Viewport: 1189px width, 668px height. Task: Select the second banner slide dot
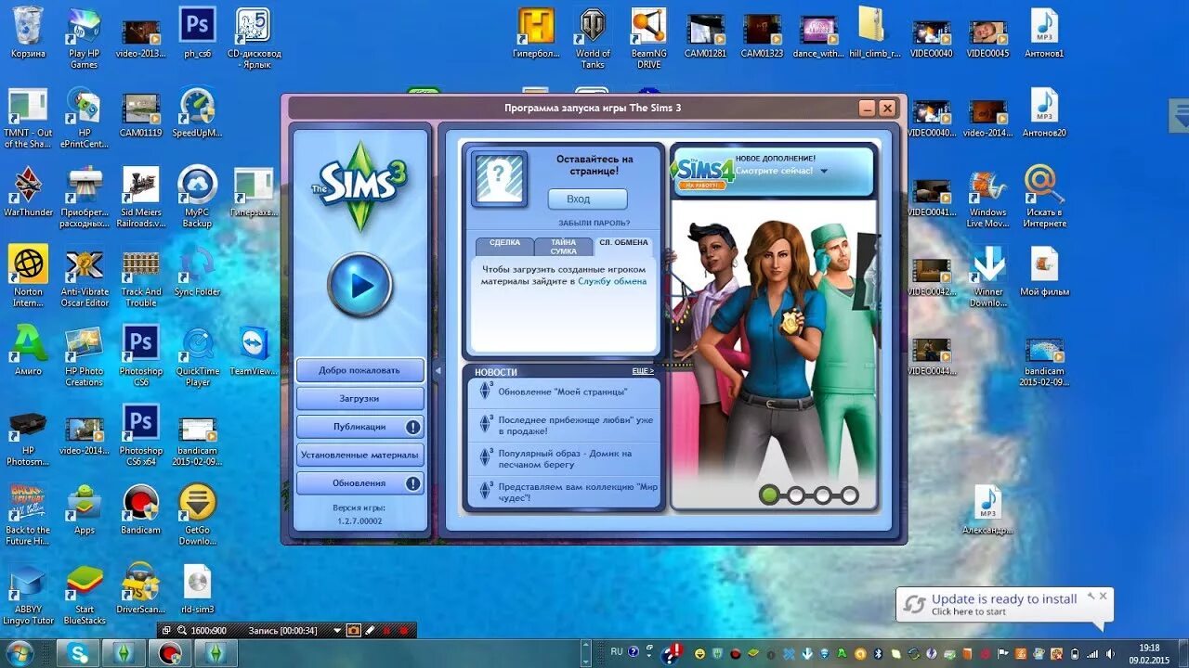pos(796,495)
